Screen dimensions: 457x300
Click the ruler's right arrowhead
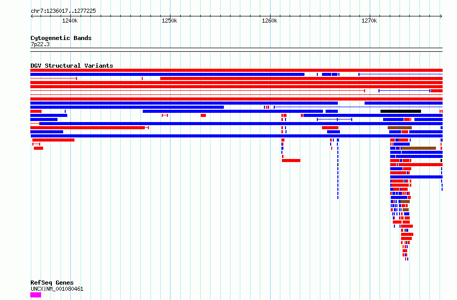pos(441,16)
